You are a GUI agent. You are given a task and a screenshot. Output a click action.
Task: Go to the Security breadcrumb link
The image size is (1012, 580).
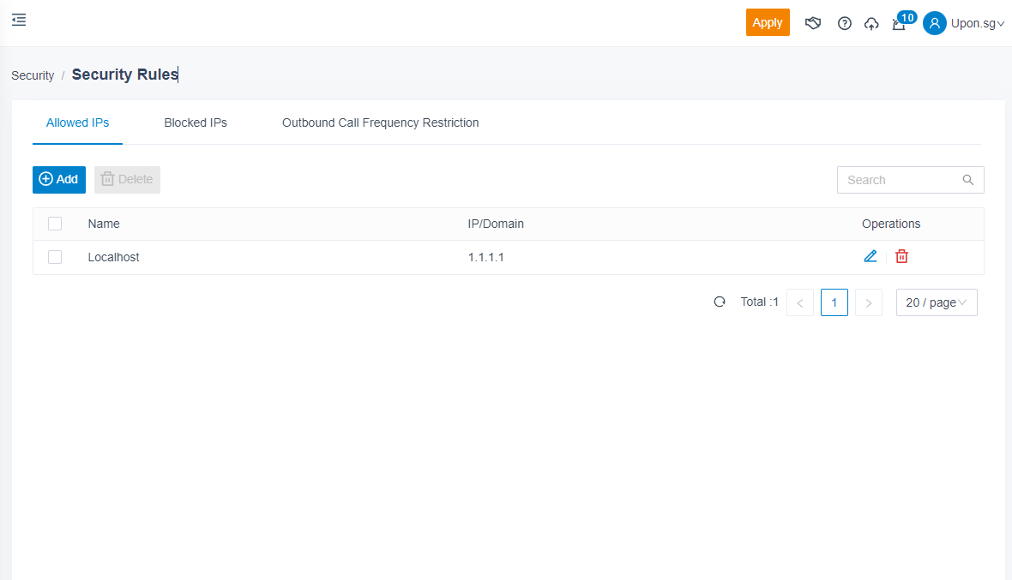click(33, 75)
